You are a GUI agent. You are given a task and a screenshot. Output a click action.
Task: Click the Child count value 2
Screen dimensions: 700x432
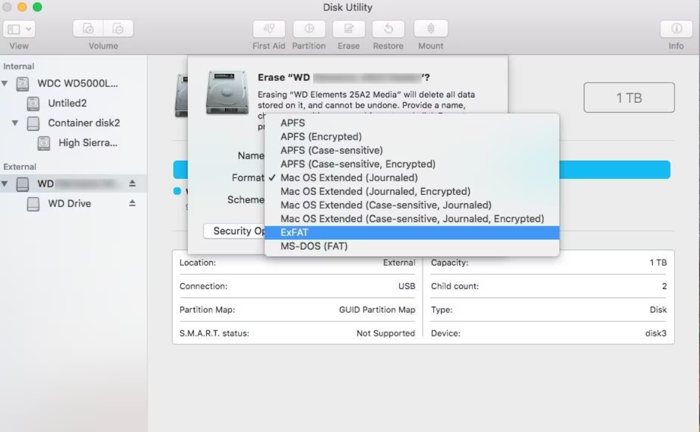[664, 286]
